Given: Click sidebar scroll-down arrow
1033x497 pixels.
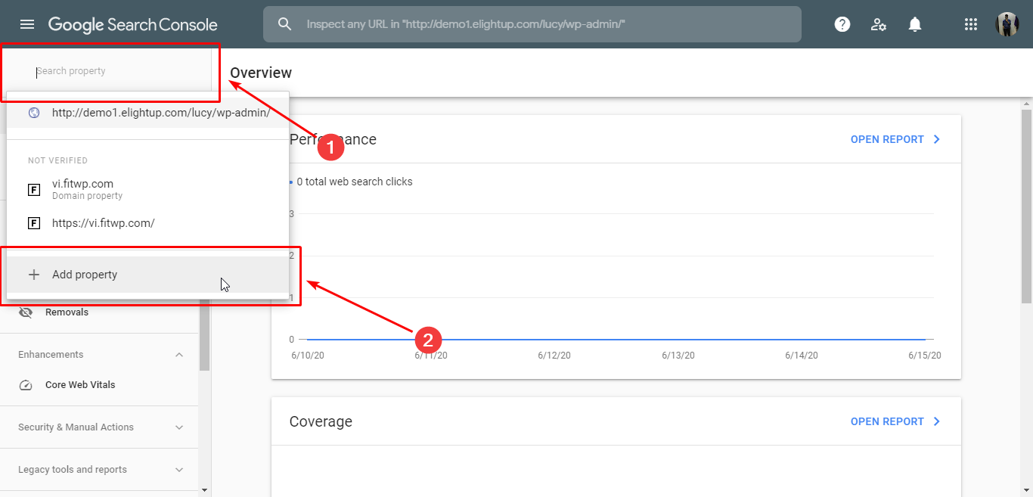Looking at the screenshot, I should tap(204, 491).
